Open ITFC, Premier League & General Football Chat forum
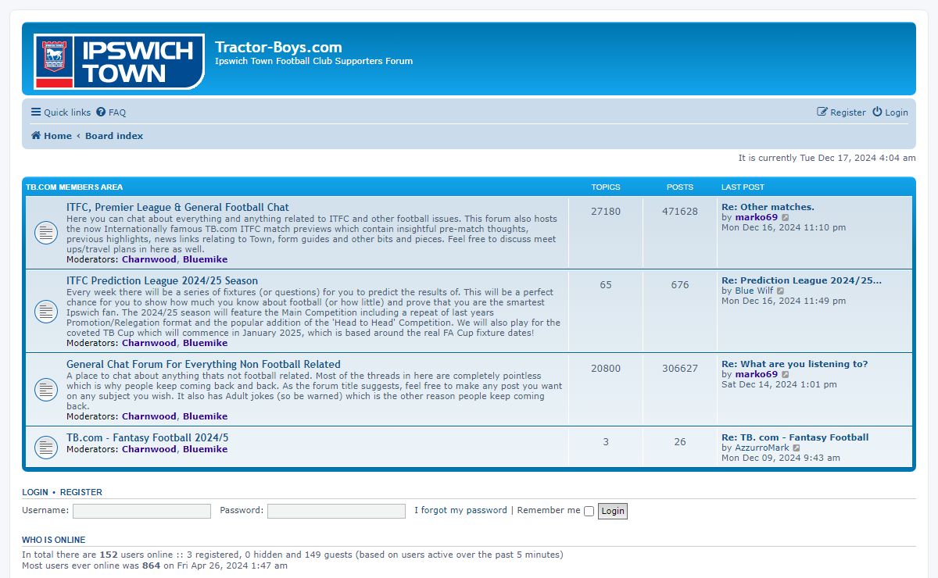 (177, 207)
